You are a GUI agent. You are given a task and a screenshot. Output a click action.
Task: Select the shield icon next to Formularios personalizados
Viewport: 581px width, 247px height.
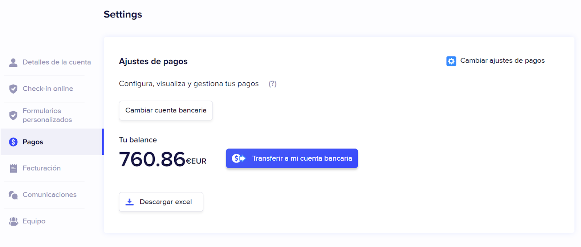pyautogui.click(x=13, y=115)
